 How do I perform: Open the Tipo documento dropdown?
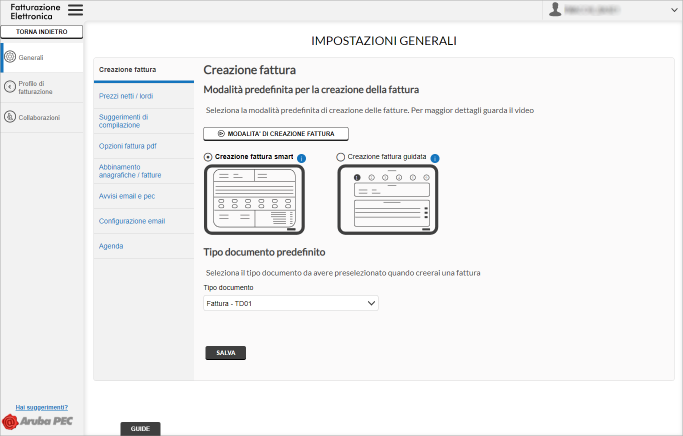coord(290,303)
